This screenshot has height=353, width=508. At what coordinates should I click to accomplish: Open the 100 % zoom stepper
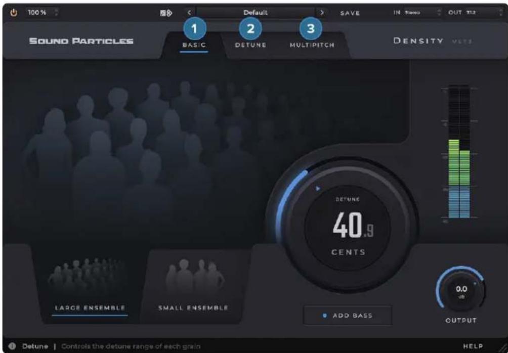[x=44, y=13]
